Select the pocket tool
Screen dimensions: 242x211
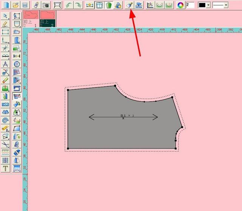pos(17,24)
